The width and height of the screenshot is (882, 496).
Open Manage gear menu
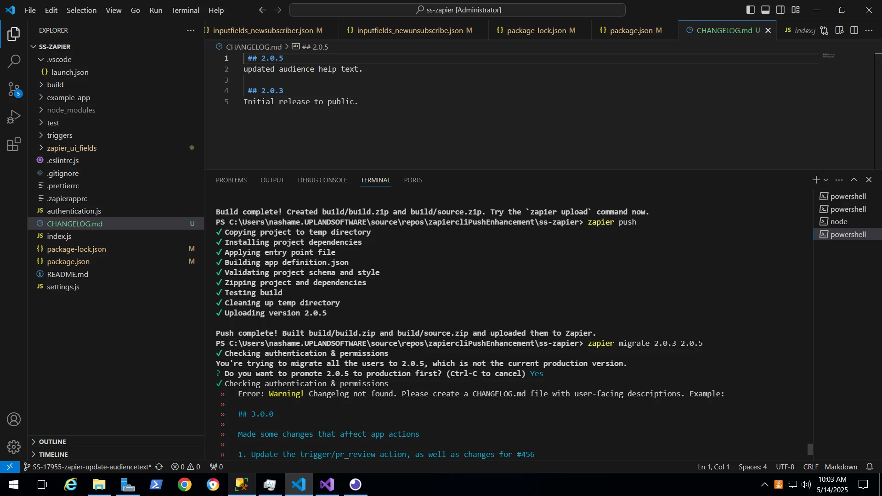coord(14,447)
